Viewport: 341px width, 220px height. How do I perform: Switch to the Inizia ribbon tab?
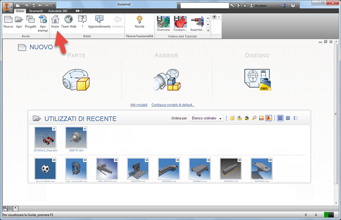click(x=20, y=11)
